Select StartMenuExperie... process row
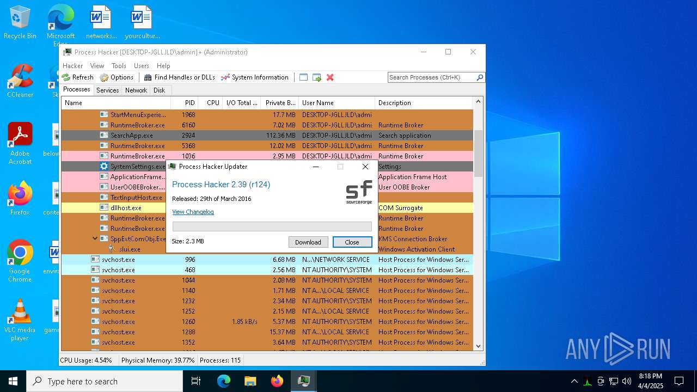This screenshot has height=392, width=697. point(267,115)
